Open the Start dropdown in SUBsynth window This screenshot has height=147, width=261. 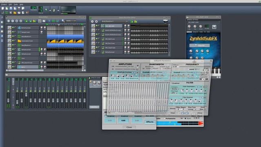click(202, 109)
